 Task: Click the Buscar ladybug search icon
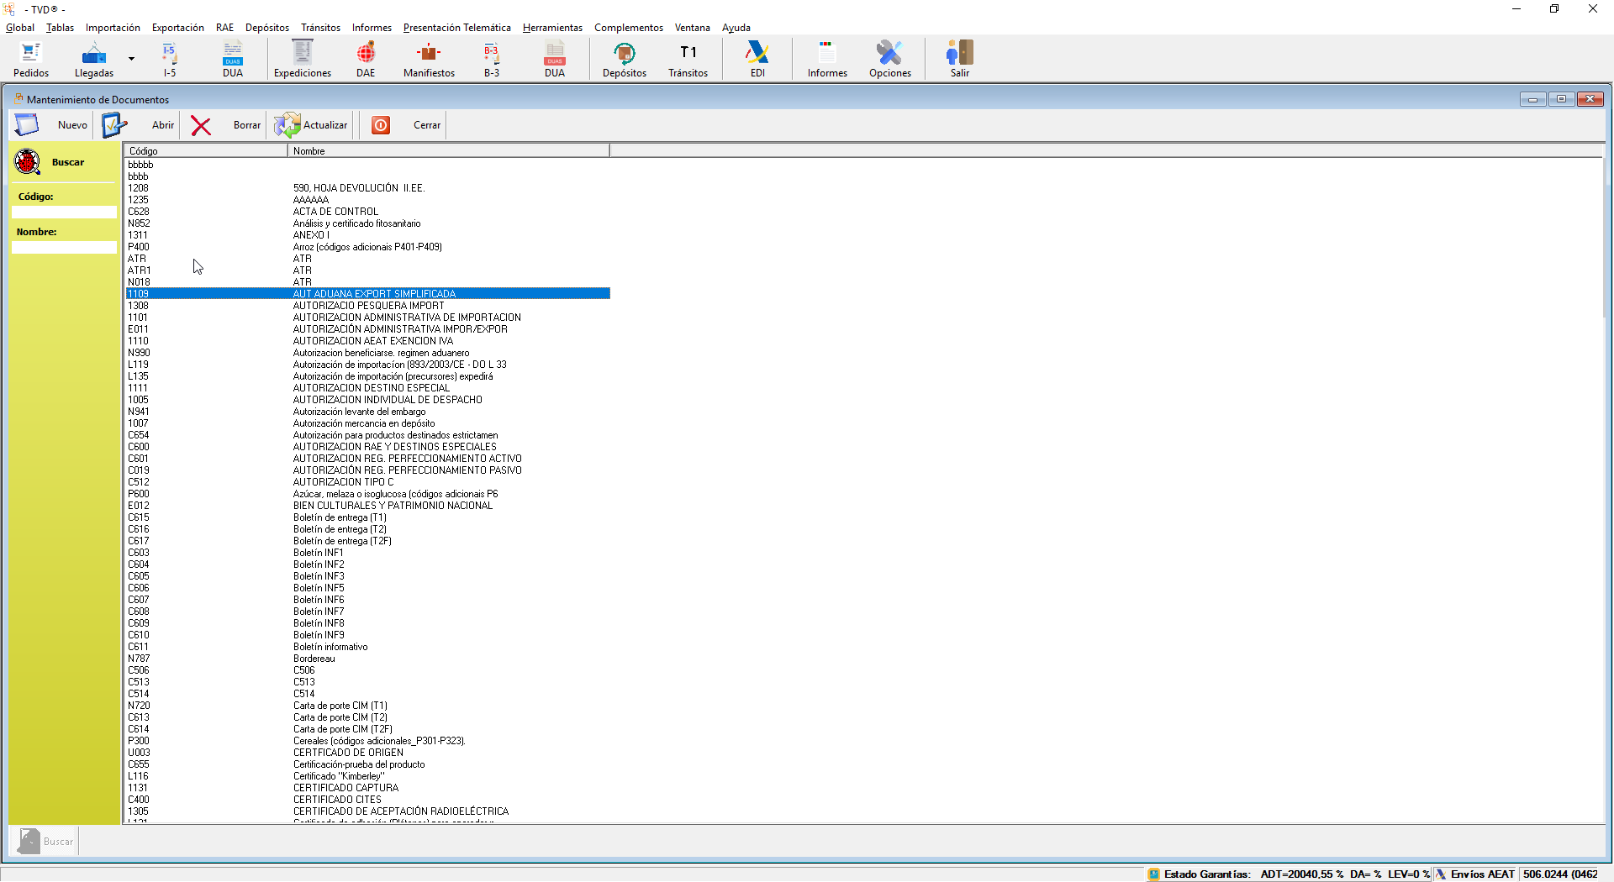[28, 162]
